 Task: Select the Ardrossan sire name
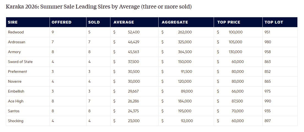coord(17,42)
